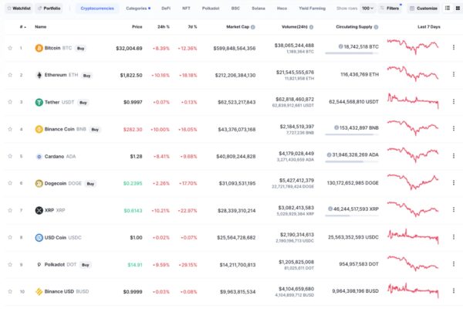Open more options for Dogecoin row
Screen dimensions: 463x309
pyautogui.click(x=454, y=183)
